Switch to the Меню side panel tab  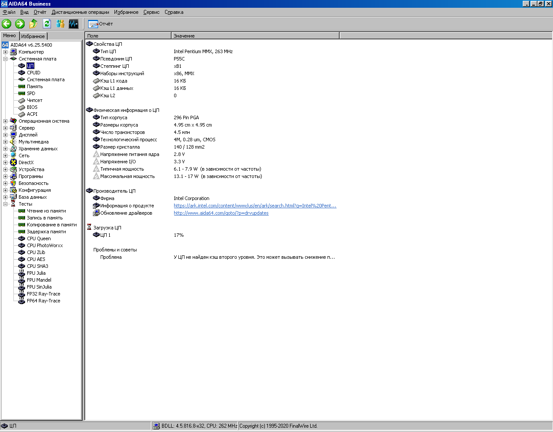click(x=10, y=35)
